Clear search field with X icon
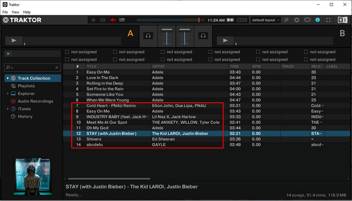Screen dimensions: 352x201 pos(57,67)
